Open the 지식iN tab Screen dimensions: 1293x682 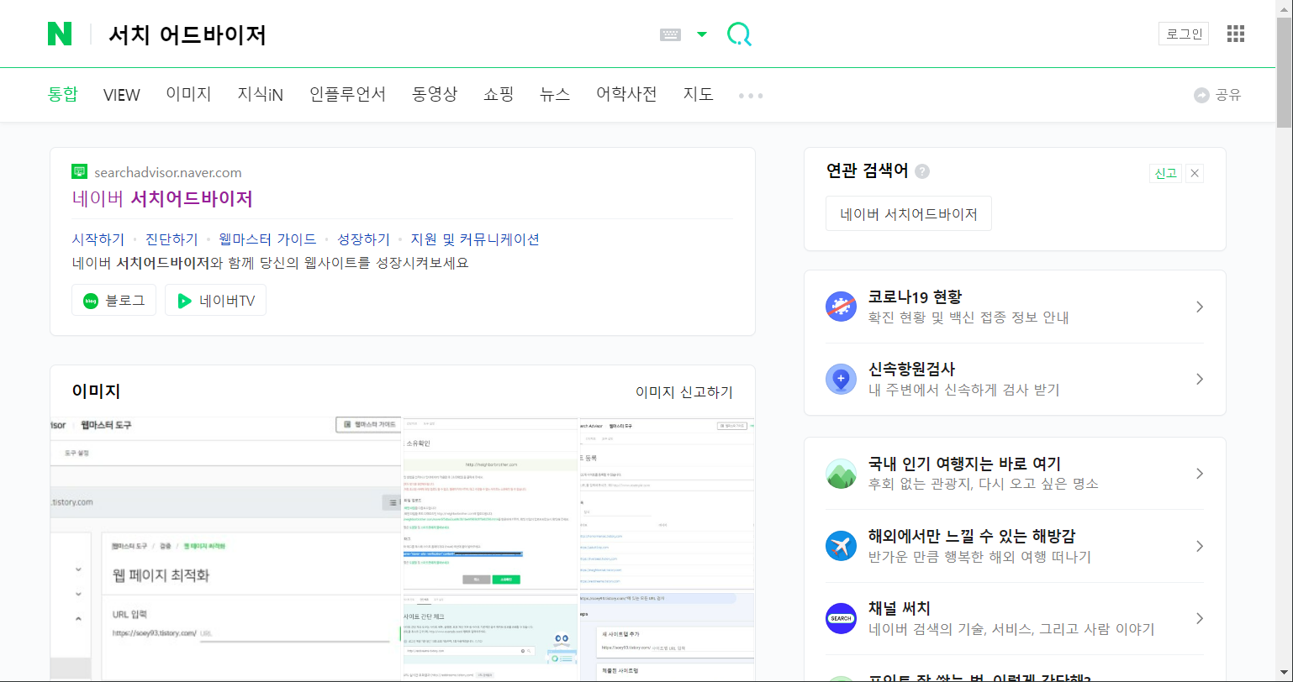[261, 94]
